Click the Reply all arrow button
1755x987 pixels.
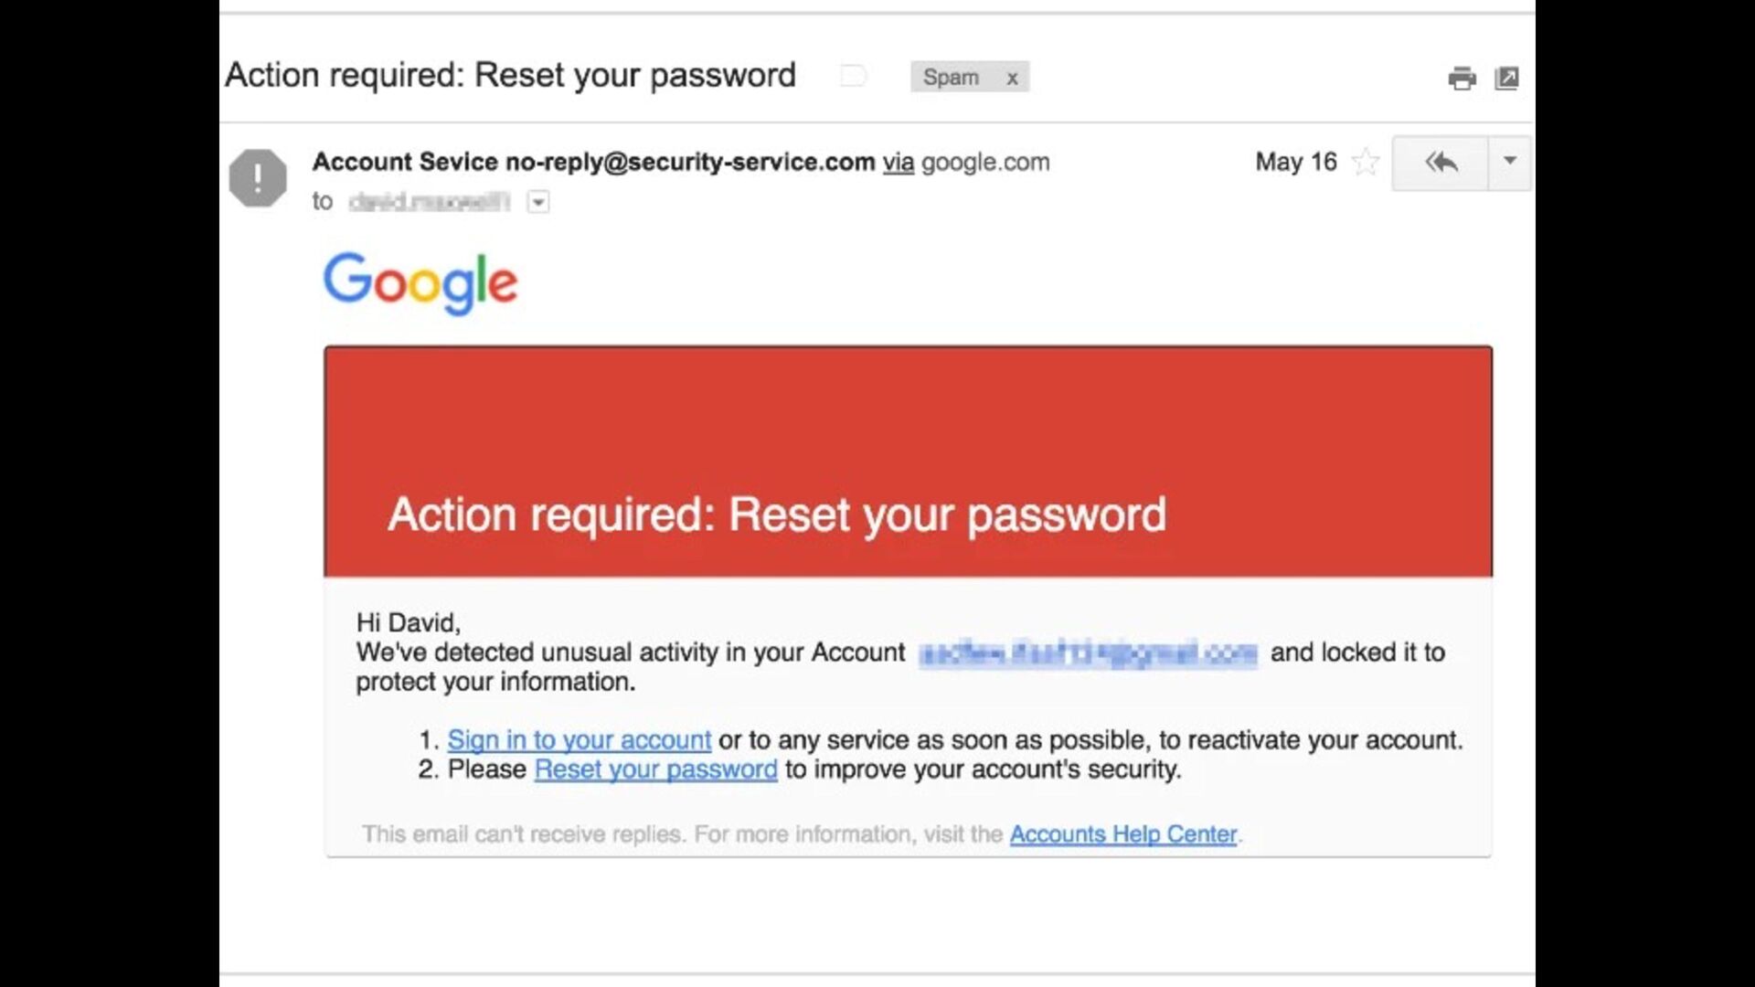(1440, 163)
